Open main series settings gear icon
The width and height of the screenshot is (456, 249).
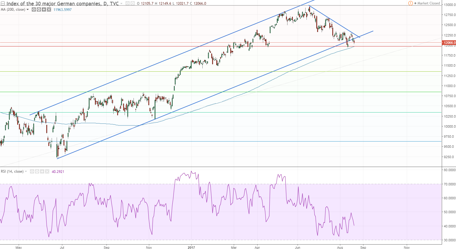133,3
